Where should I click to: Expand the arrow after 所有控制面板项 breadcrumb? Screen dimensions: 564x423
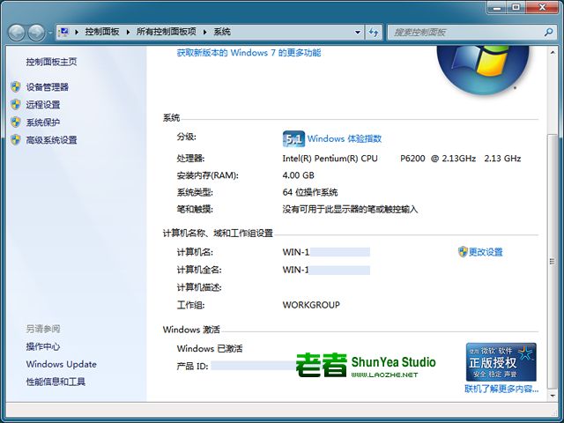click(x=205, y=32)
